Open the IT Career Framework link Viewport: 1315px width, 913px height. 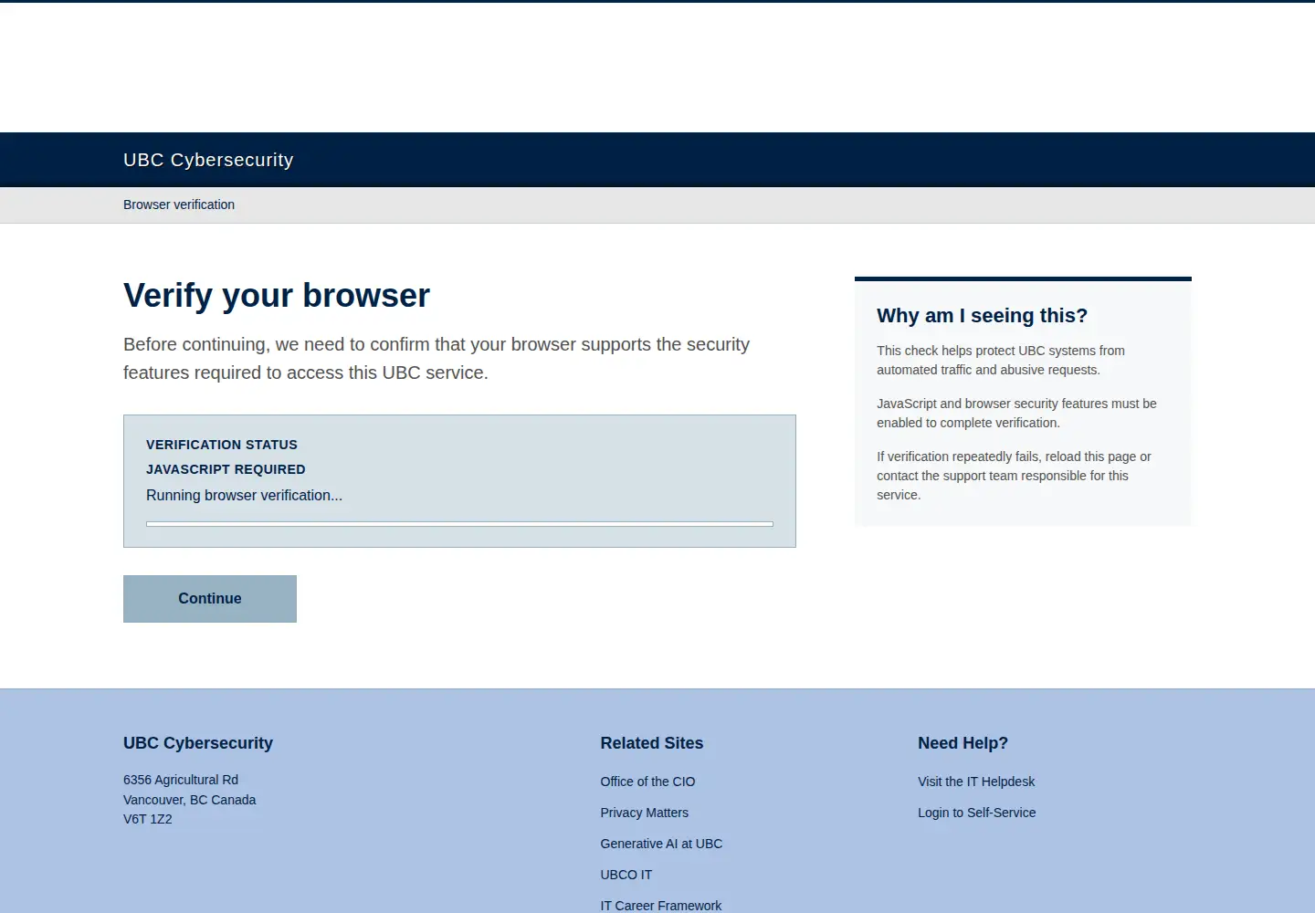[661, 906]
